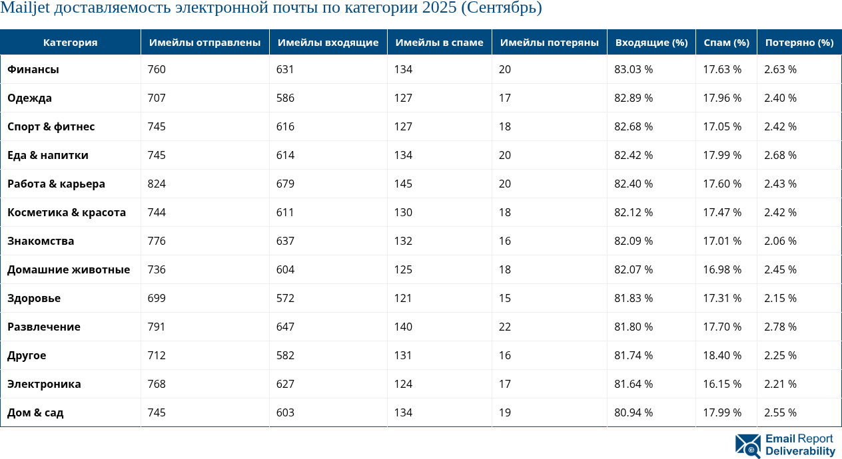Click the 83.03 % value for Финансы
Image resolution: width=842 pixels, height=459 pixels.
pos(633,69)
